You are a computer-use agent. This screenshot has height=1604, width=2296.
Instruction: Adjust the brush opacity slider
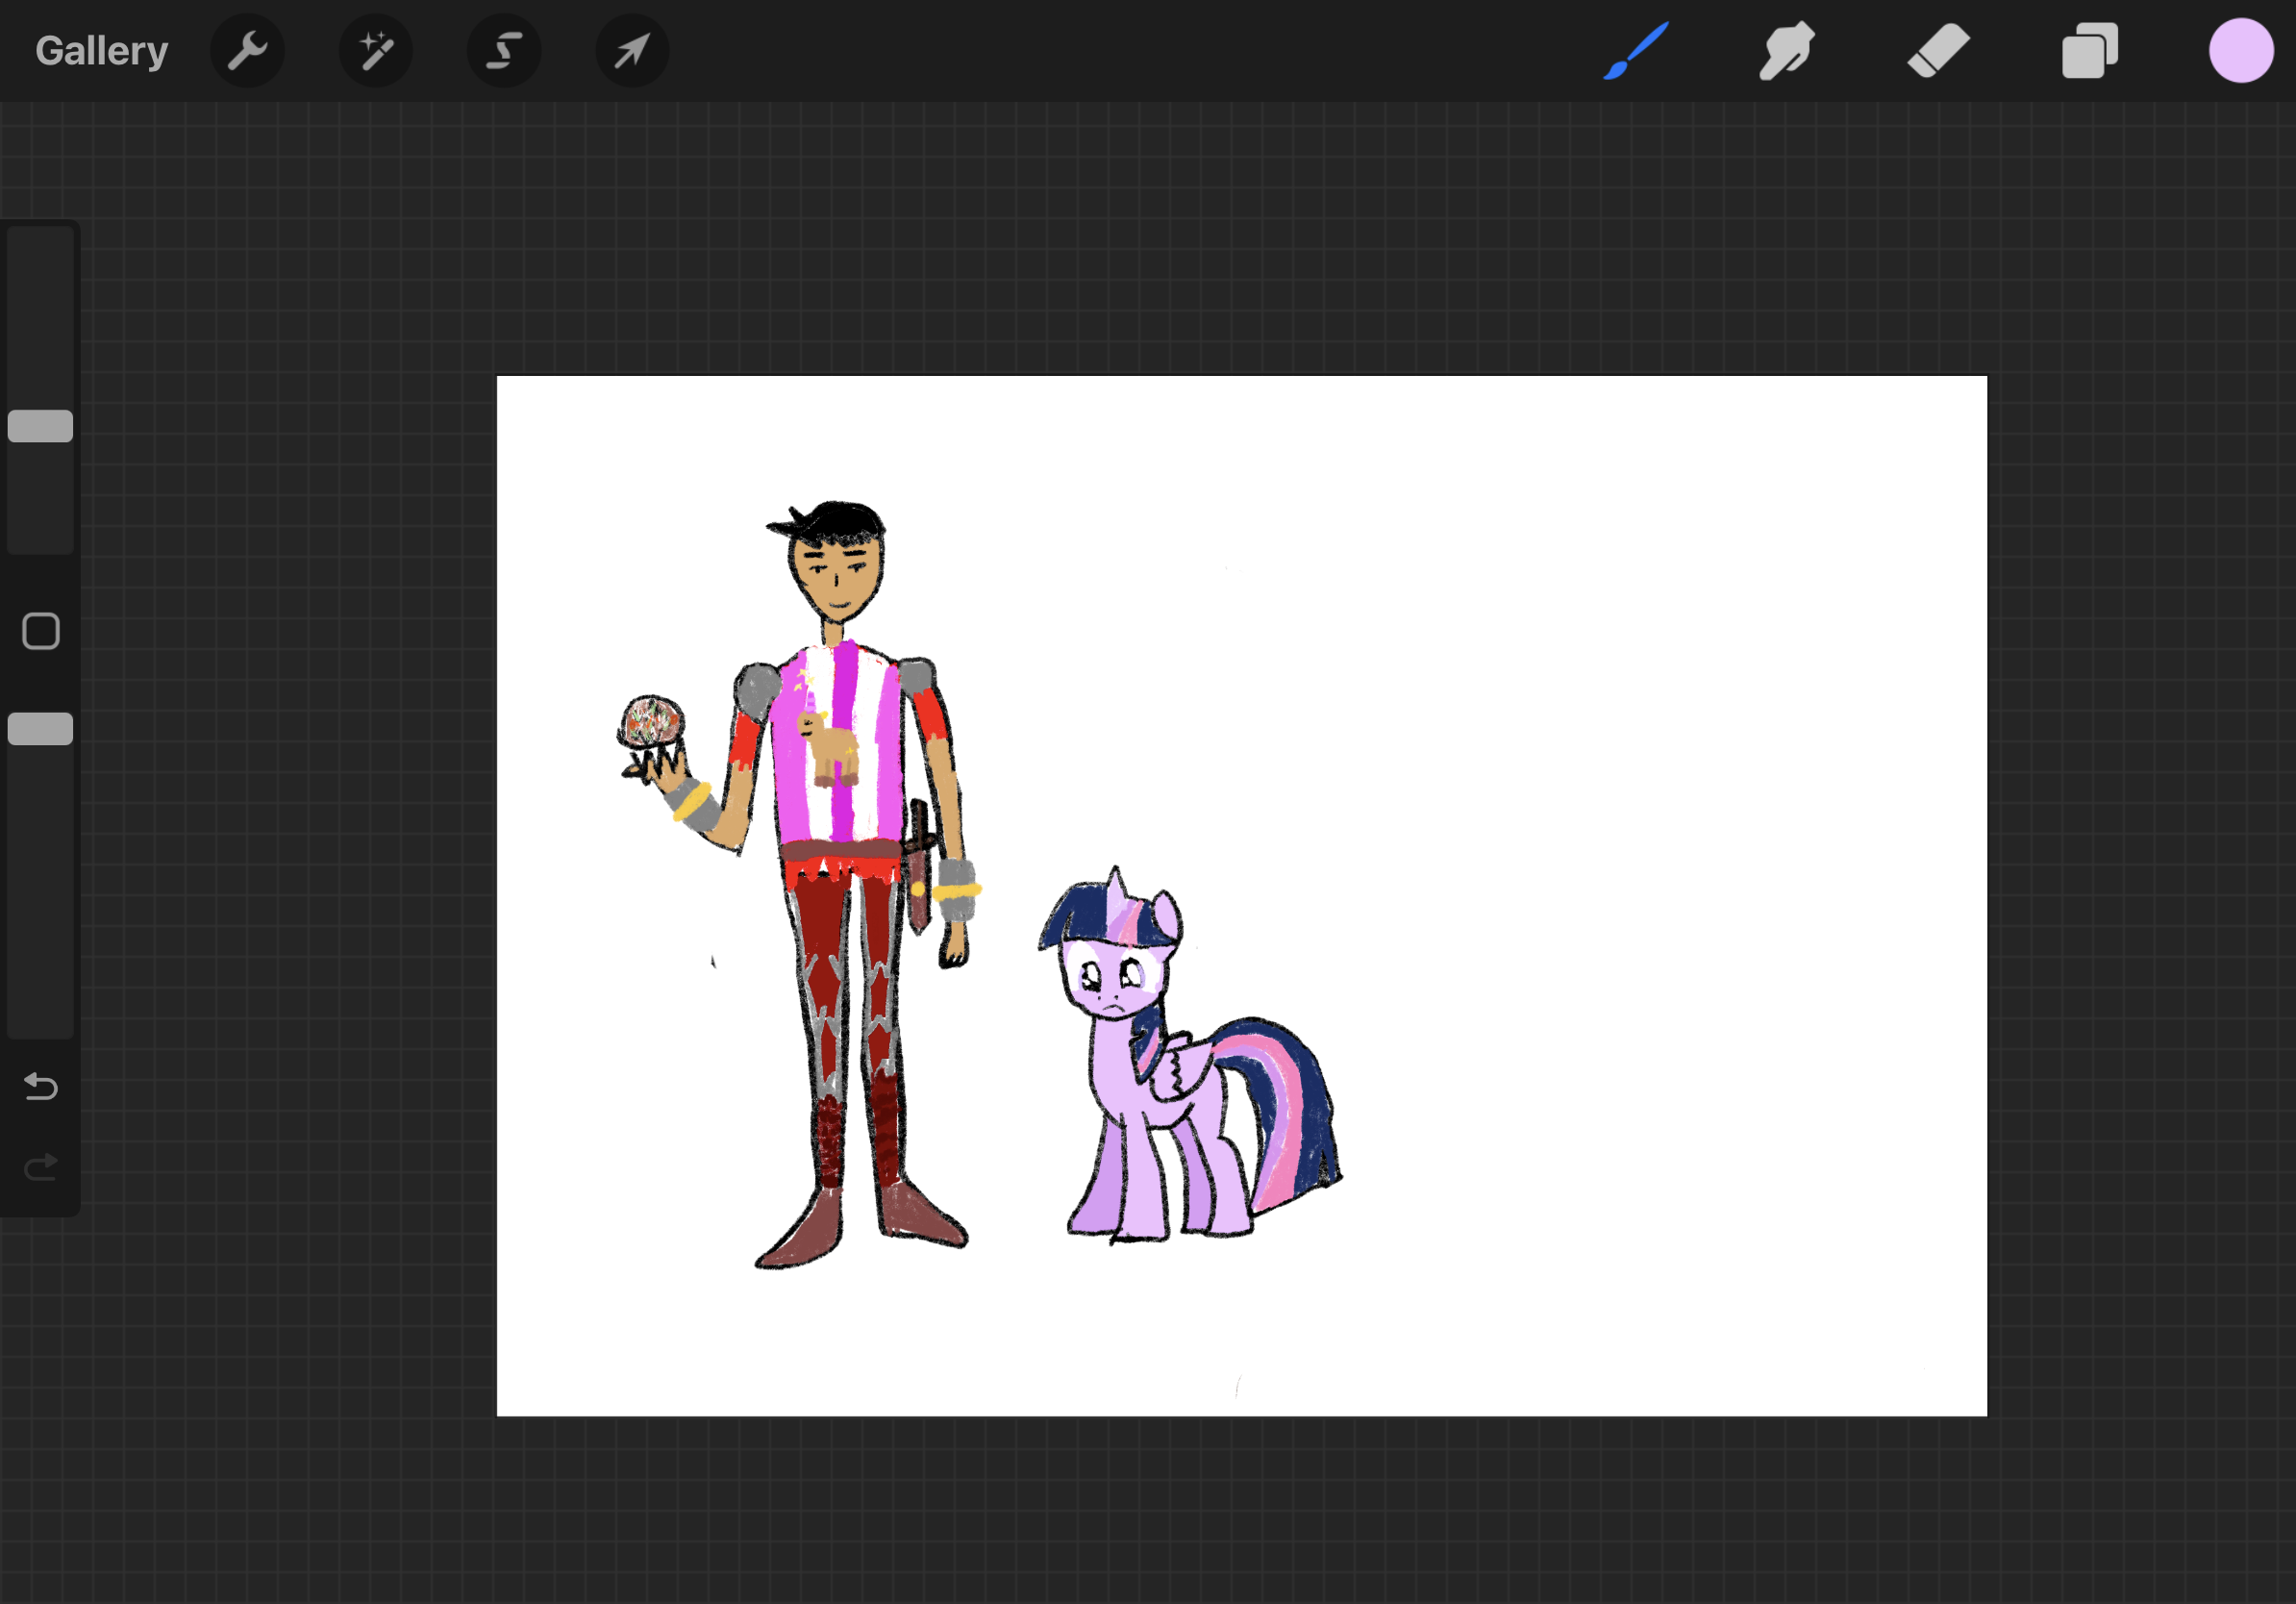point(40,728)
